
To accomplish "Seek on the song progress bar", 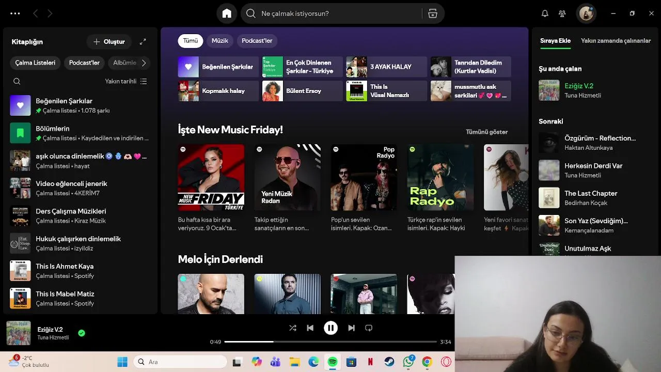I will click(x=330, y=342).
